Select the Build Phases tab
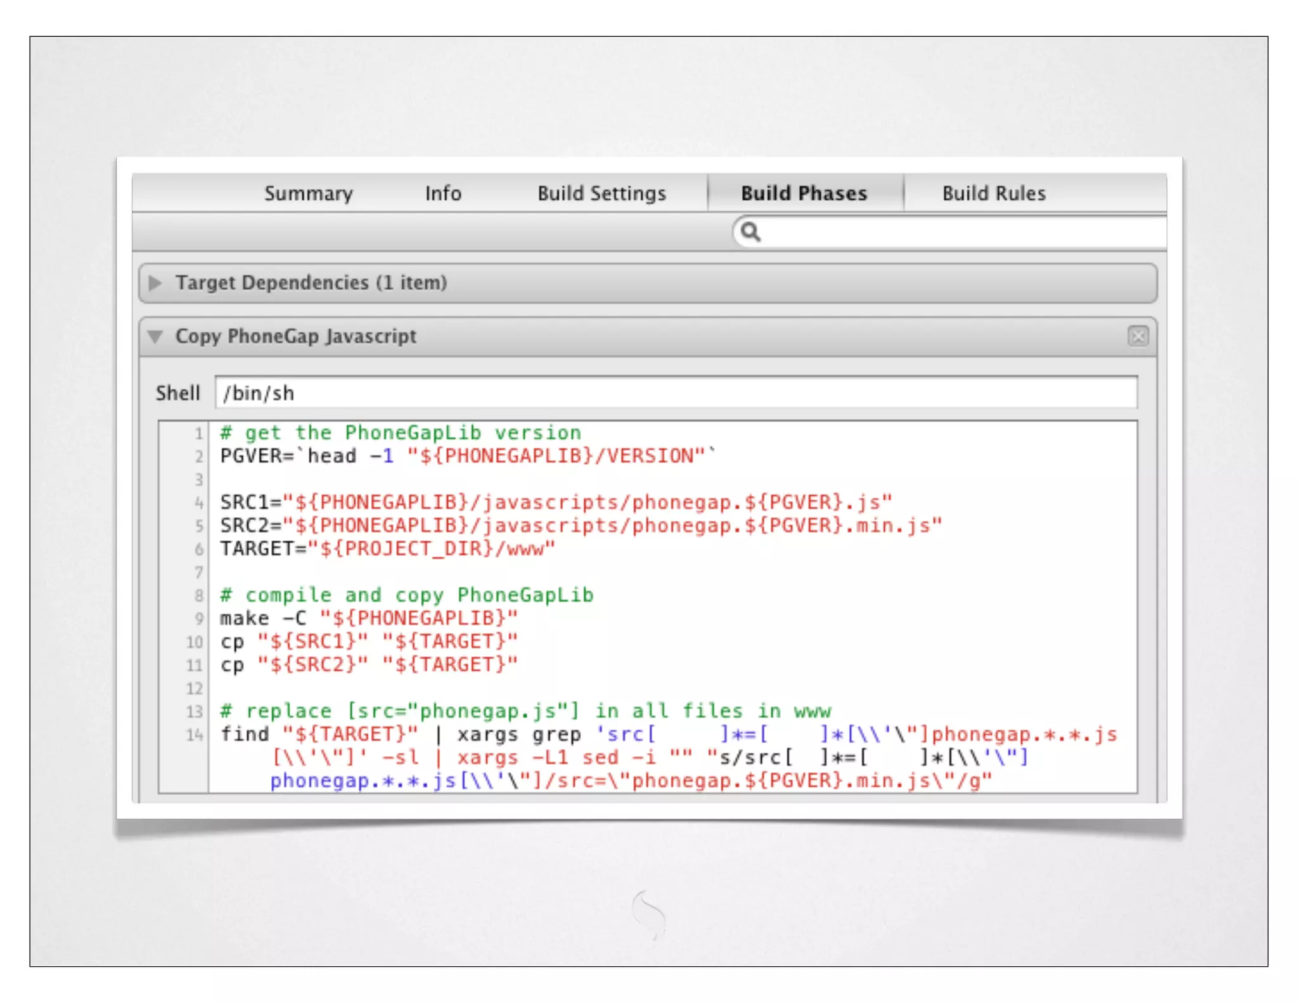The image size is (1298, 1003). 804,193
